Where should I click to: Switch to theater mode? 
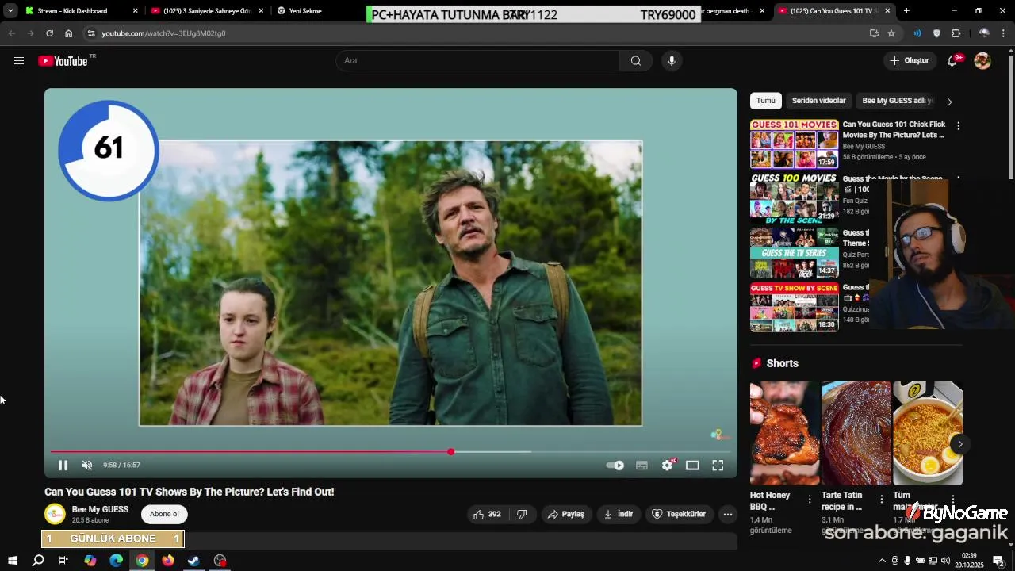click(x=692, y=466)
